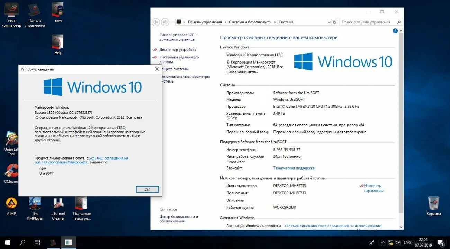The width and height of the screenshot is (450, 249).
Task: Open Task View on the taskbar
Action: coord(38,242)
